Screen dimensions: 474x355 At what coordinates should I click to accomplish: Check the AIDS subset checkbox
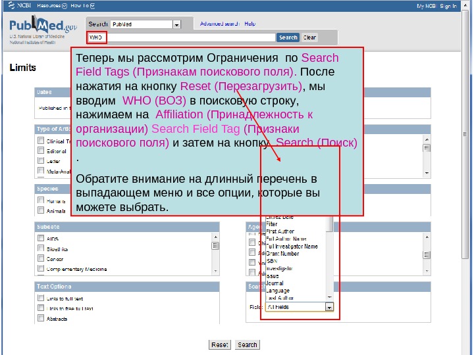41,238
